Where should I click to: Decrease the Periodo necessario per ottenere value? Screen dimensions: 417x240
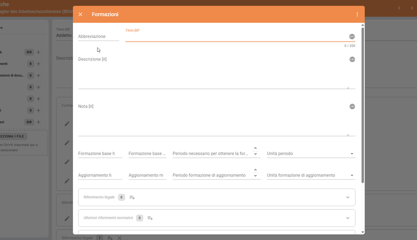[x=255, y=154]
